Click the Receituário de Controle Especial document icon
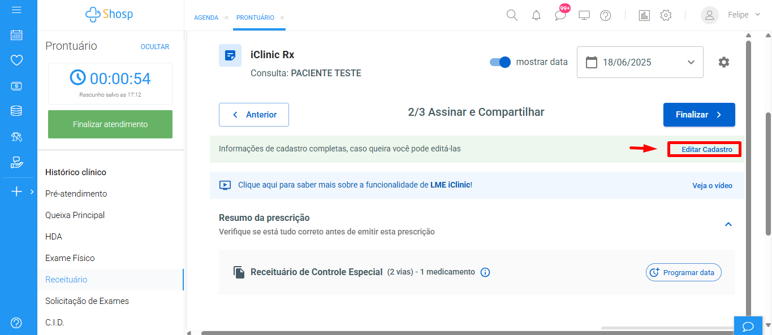The width and height of the screenshot is (772, 335). [239, 272]
